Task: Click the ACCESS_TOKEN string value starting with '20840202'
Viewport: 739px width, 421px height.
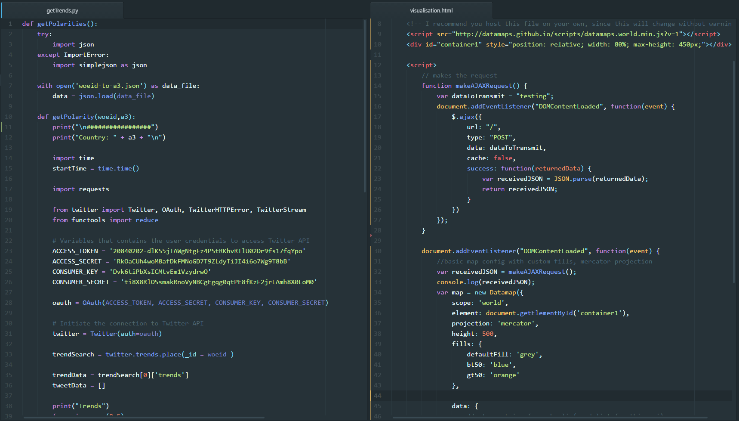Action: pyautogui.click(x=207, y=251)
